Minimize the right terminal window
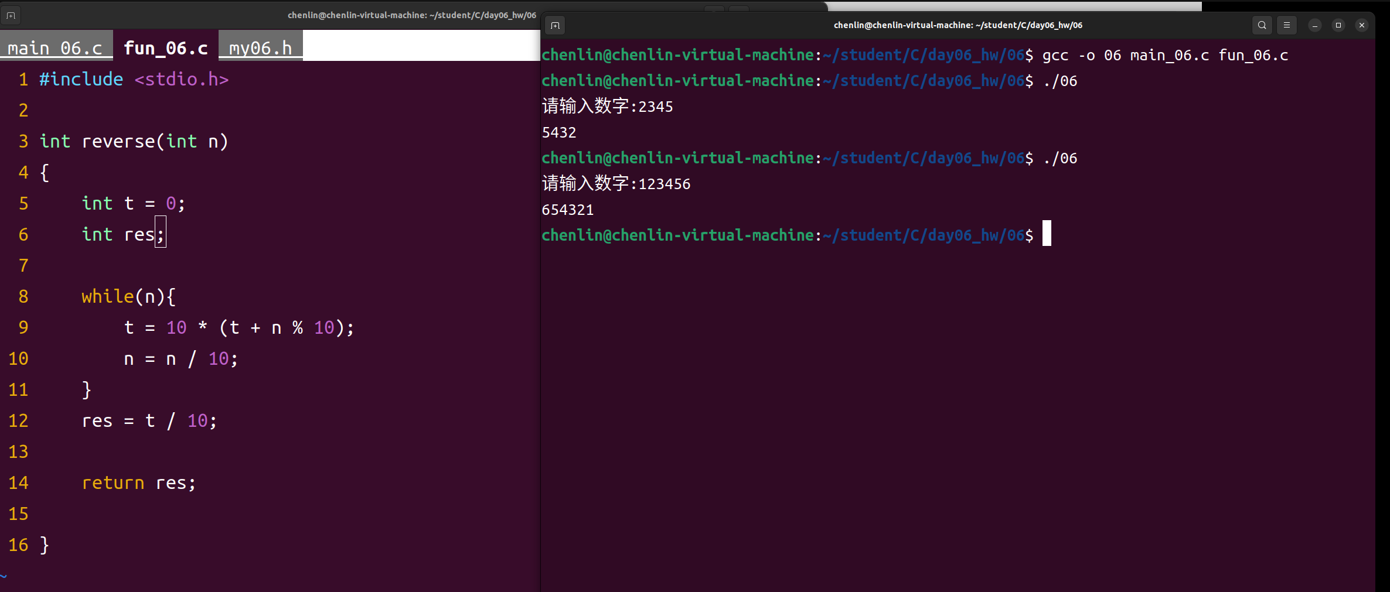The height and width of the screenshot is (592, 1390). pos(1315,25)
